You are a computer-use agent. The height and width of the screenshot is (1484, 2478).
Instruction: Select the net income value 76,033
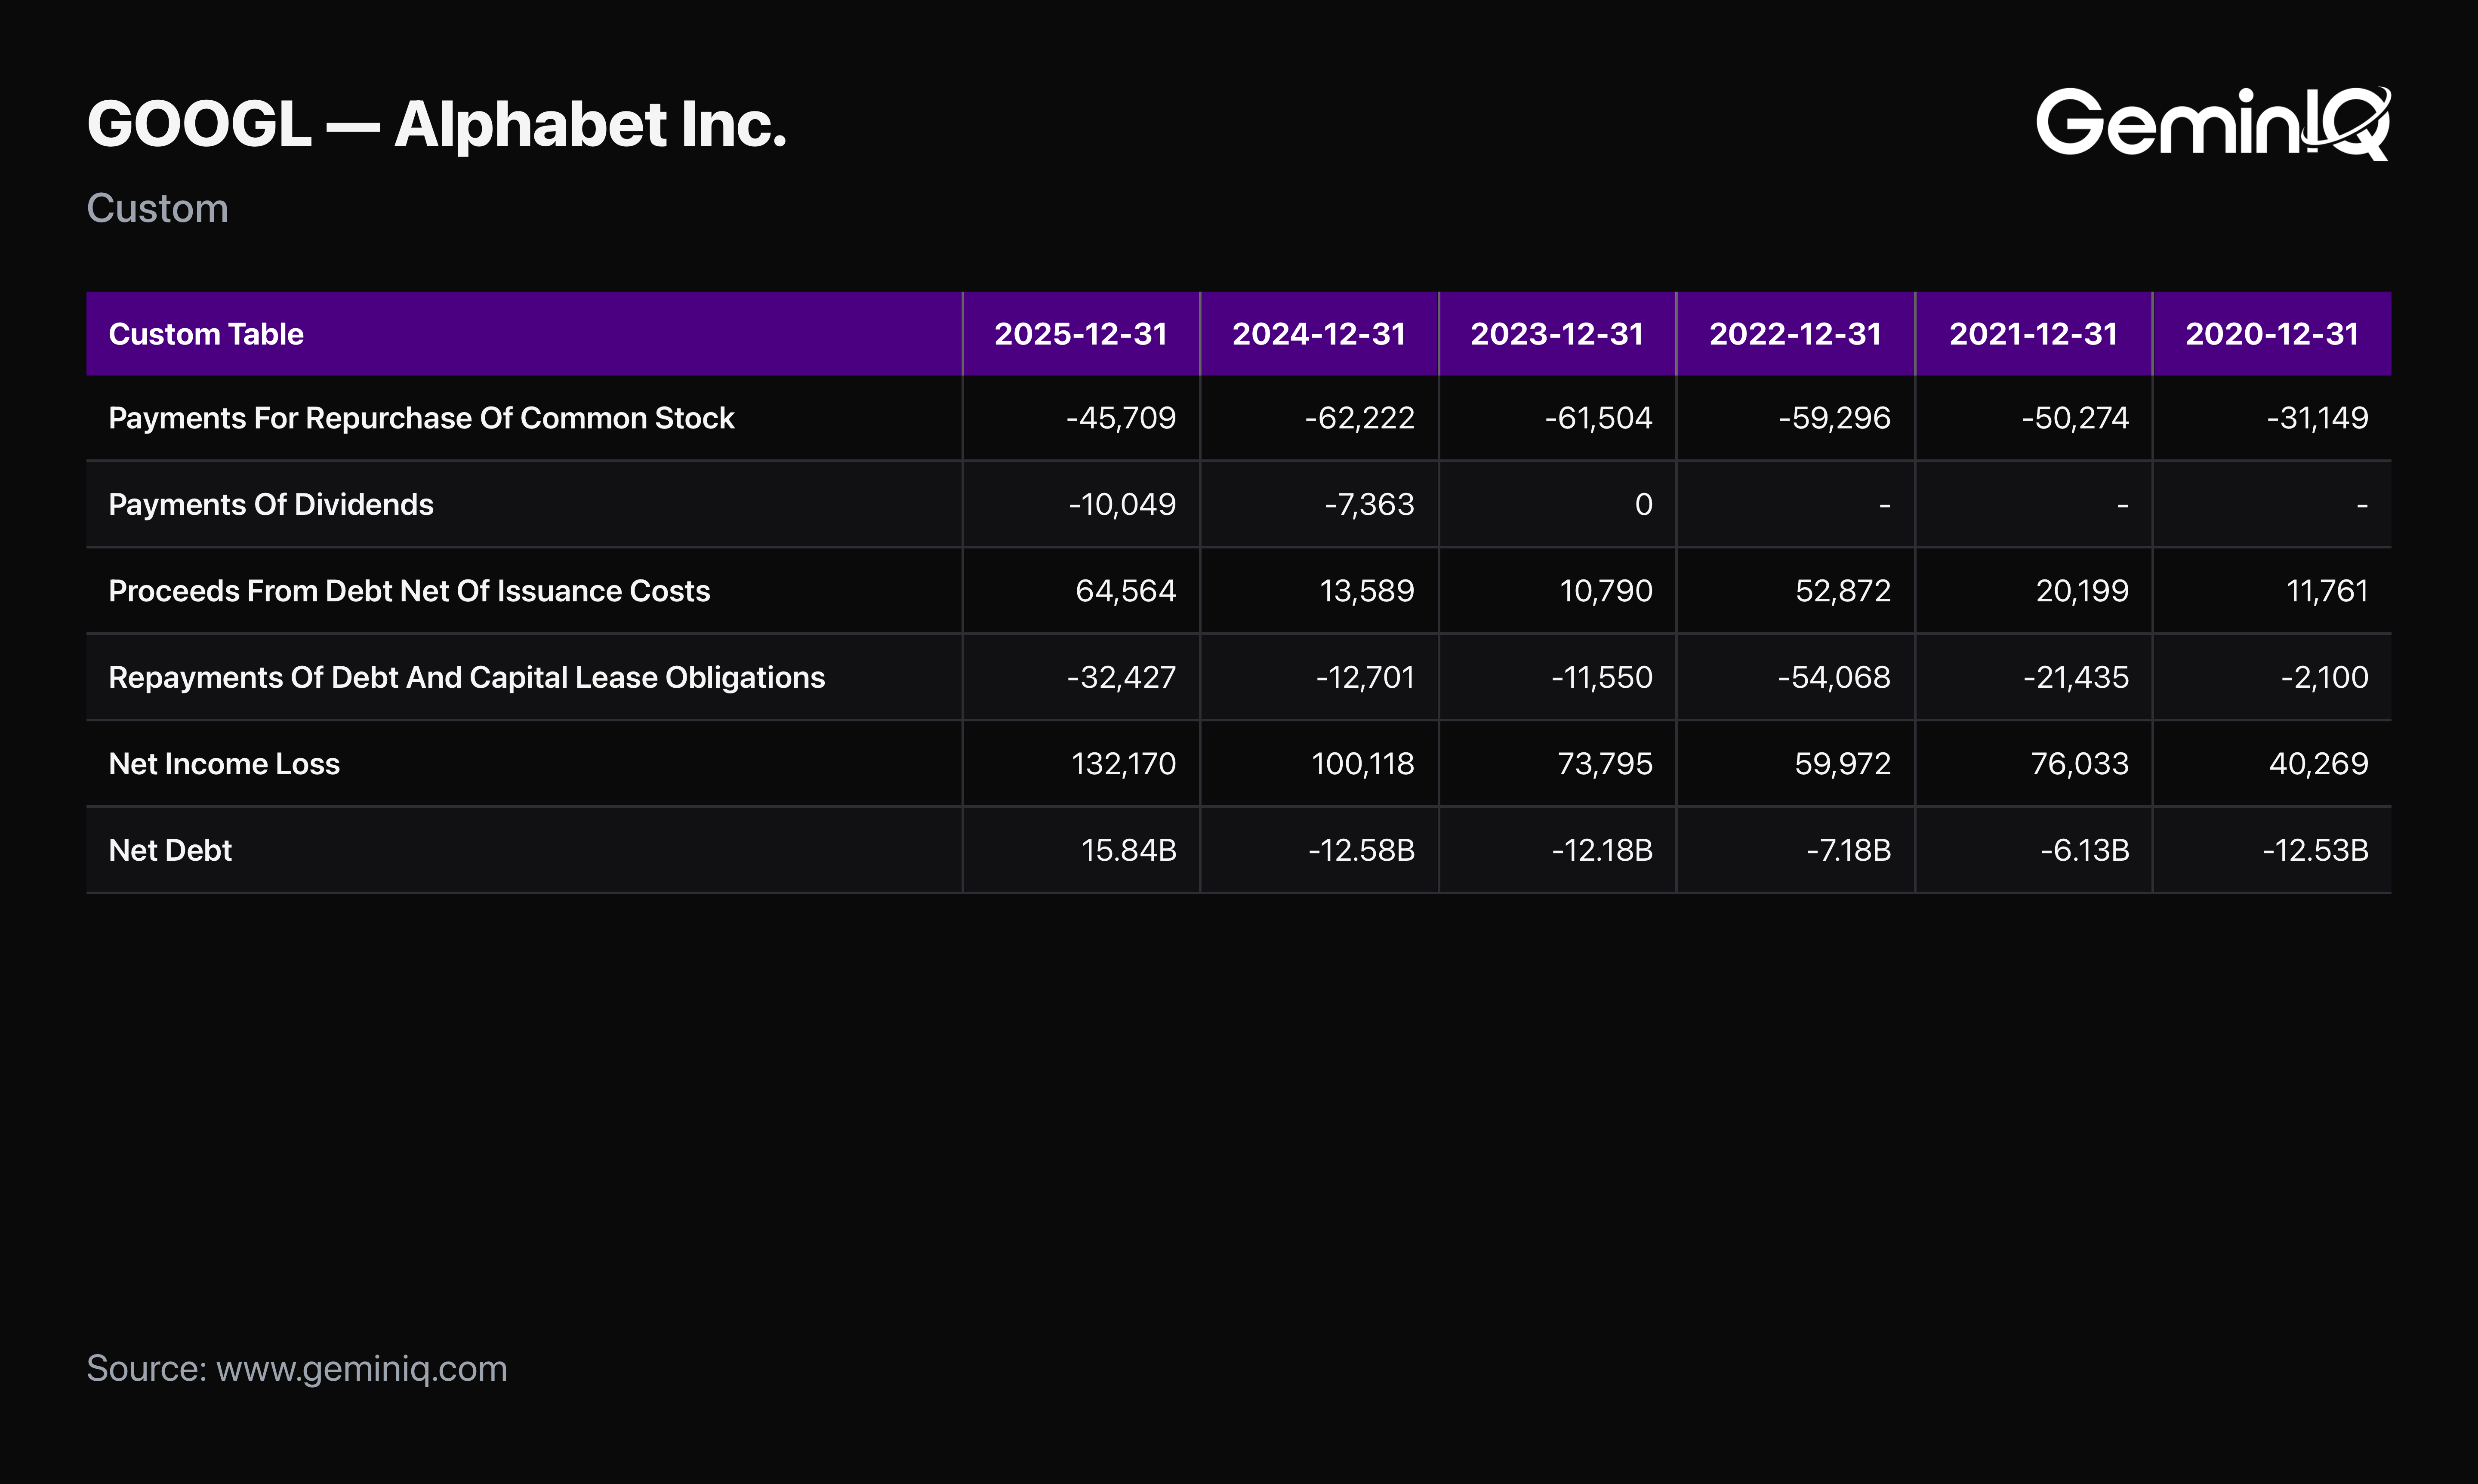[2080, 764]
